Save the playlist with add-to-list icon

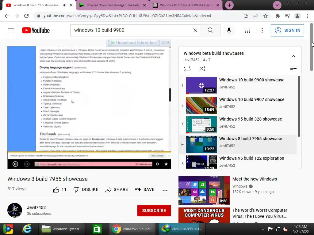293,69
